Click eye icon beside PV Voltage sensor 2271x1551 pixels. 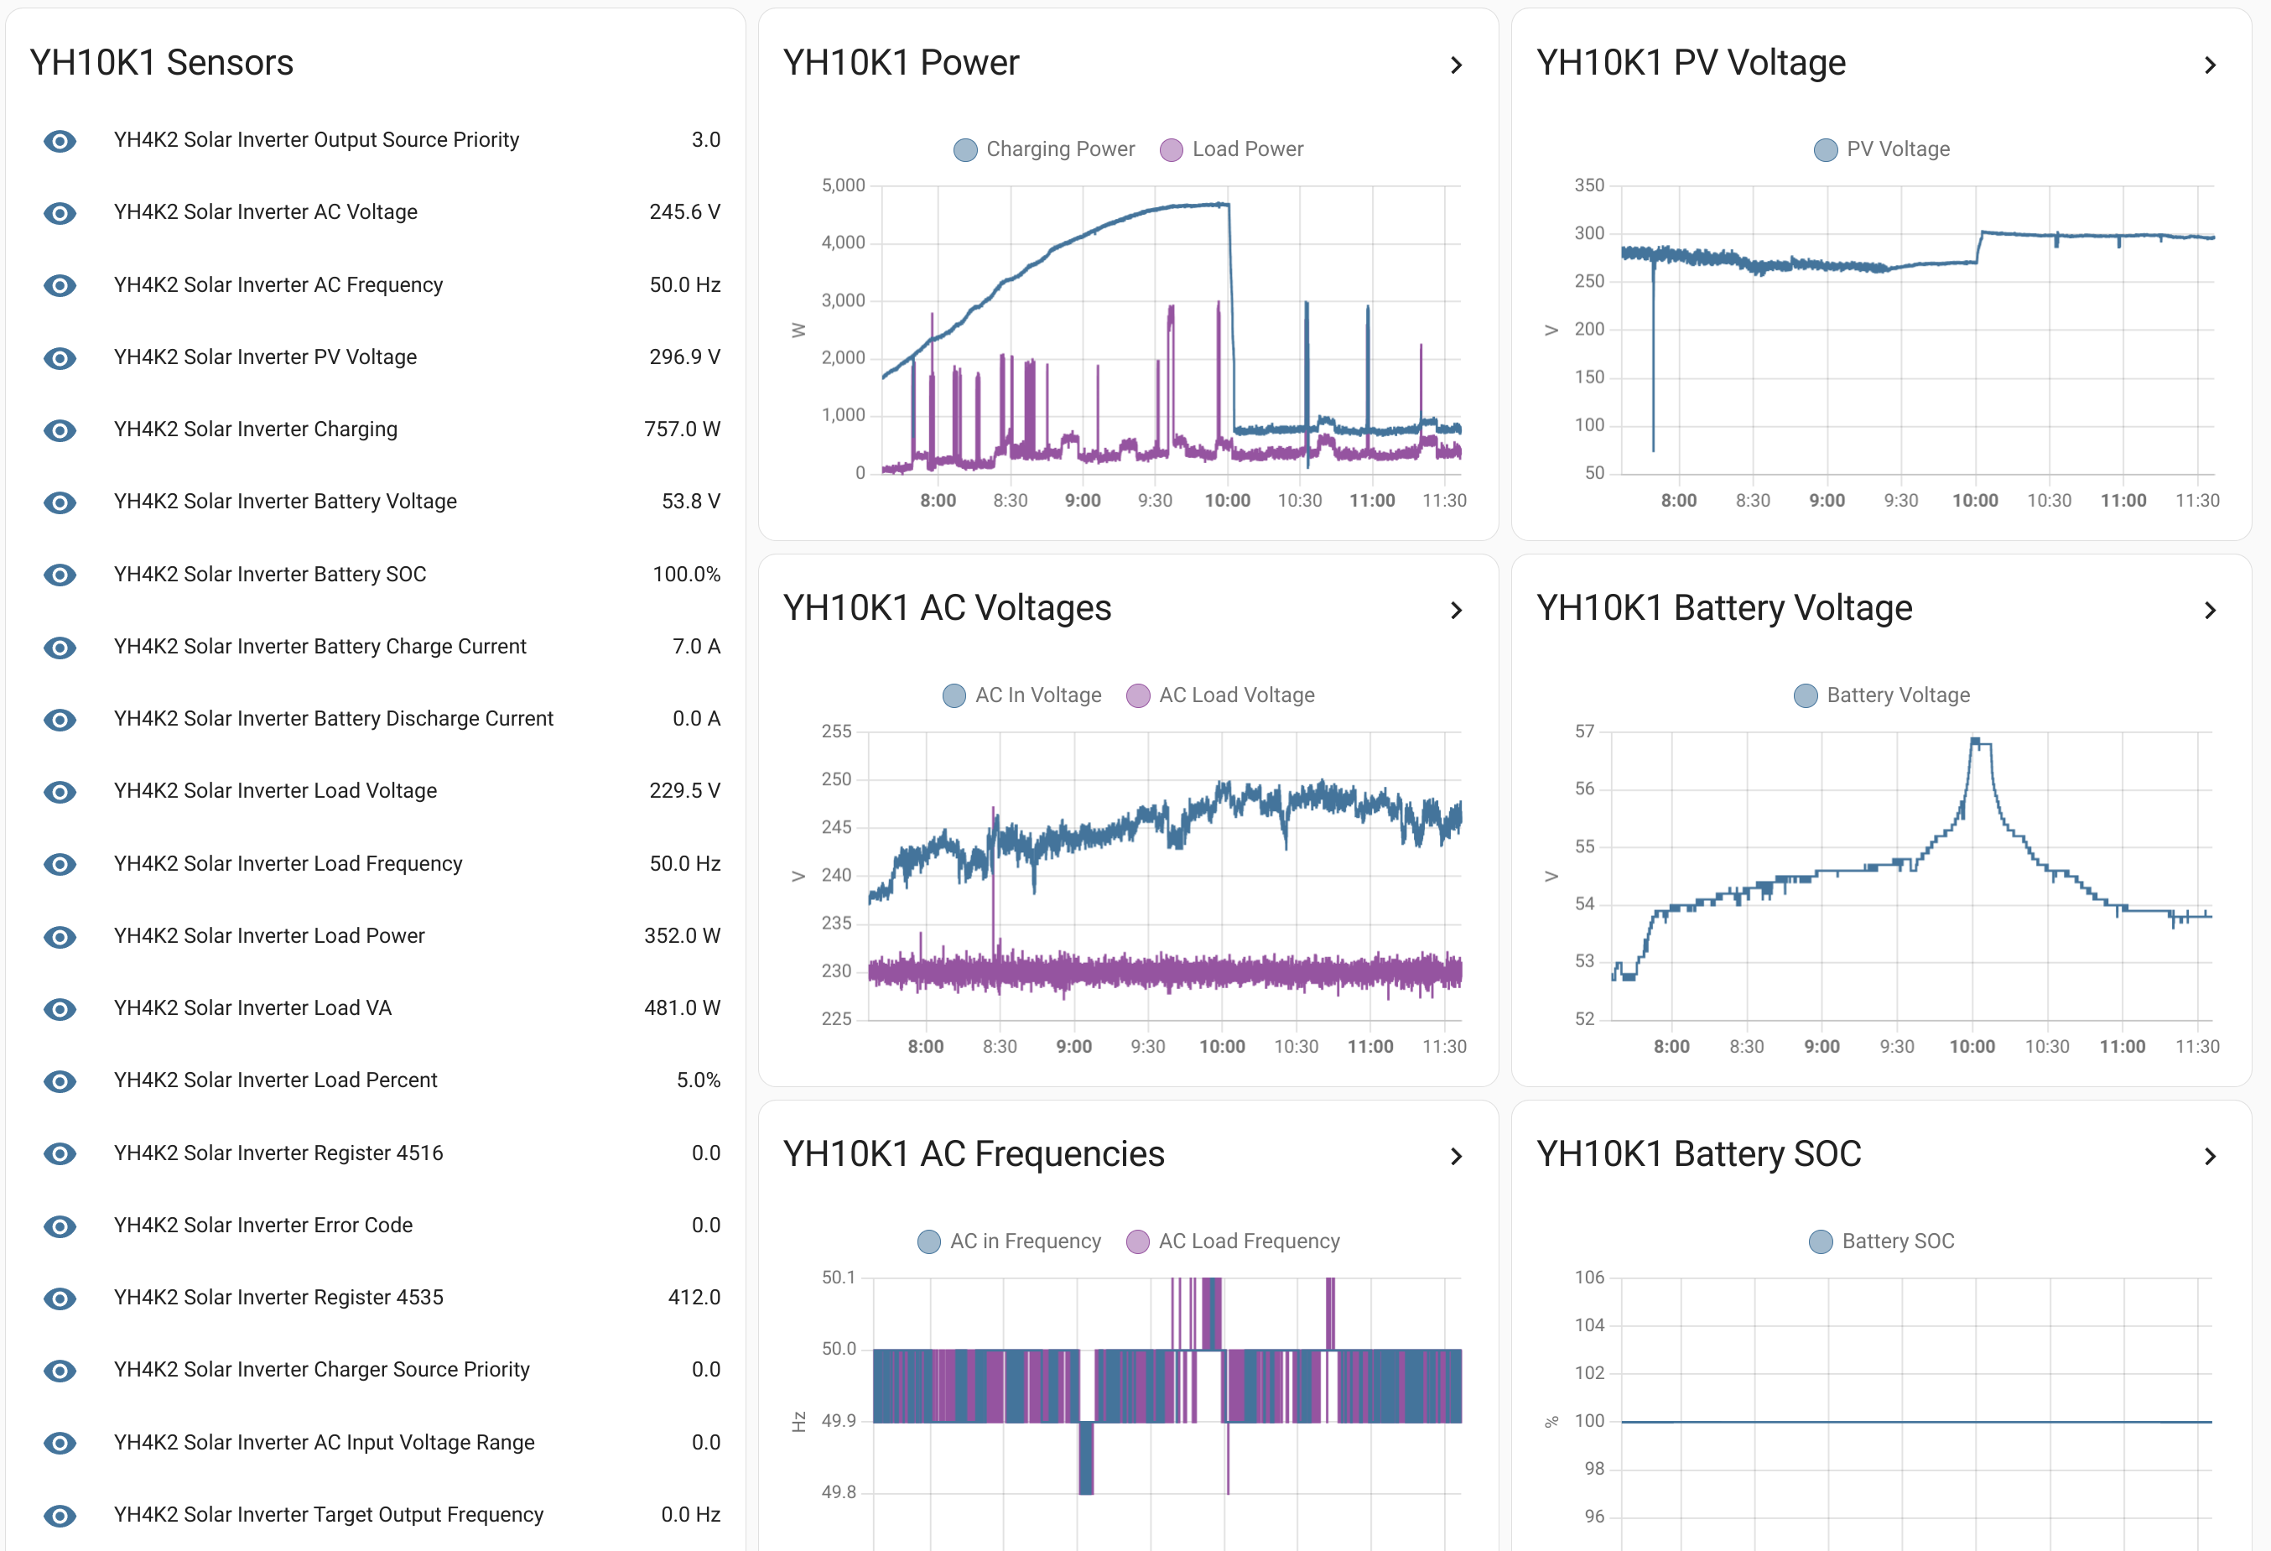click(x=60, y=357)
